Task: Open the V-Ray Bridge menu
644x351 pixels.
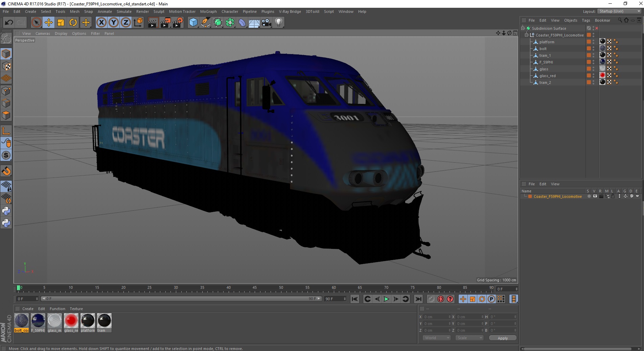Action: click(x=290, y=11)
